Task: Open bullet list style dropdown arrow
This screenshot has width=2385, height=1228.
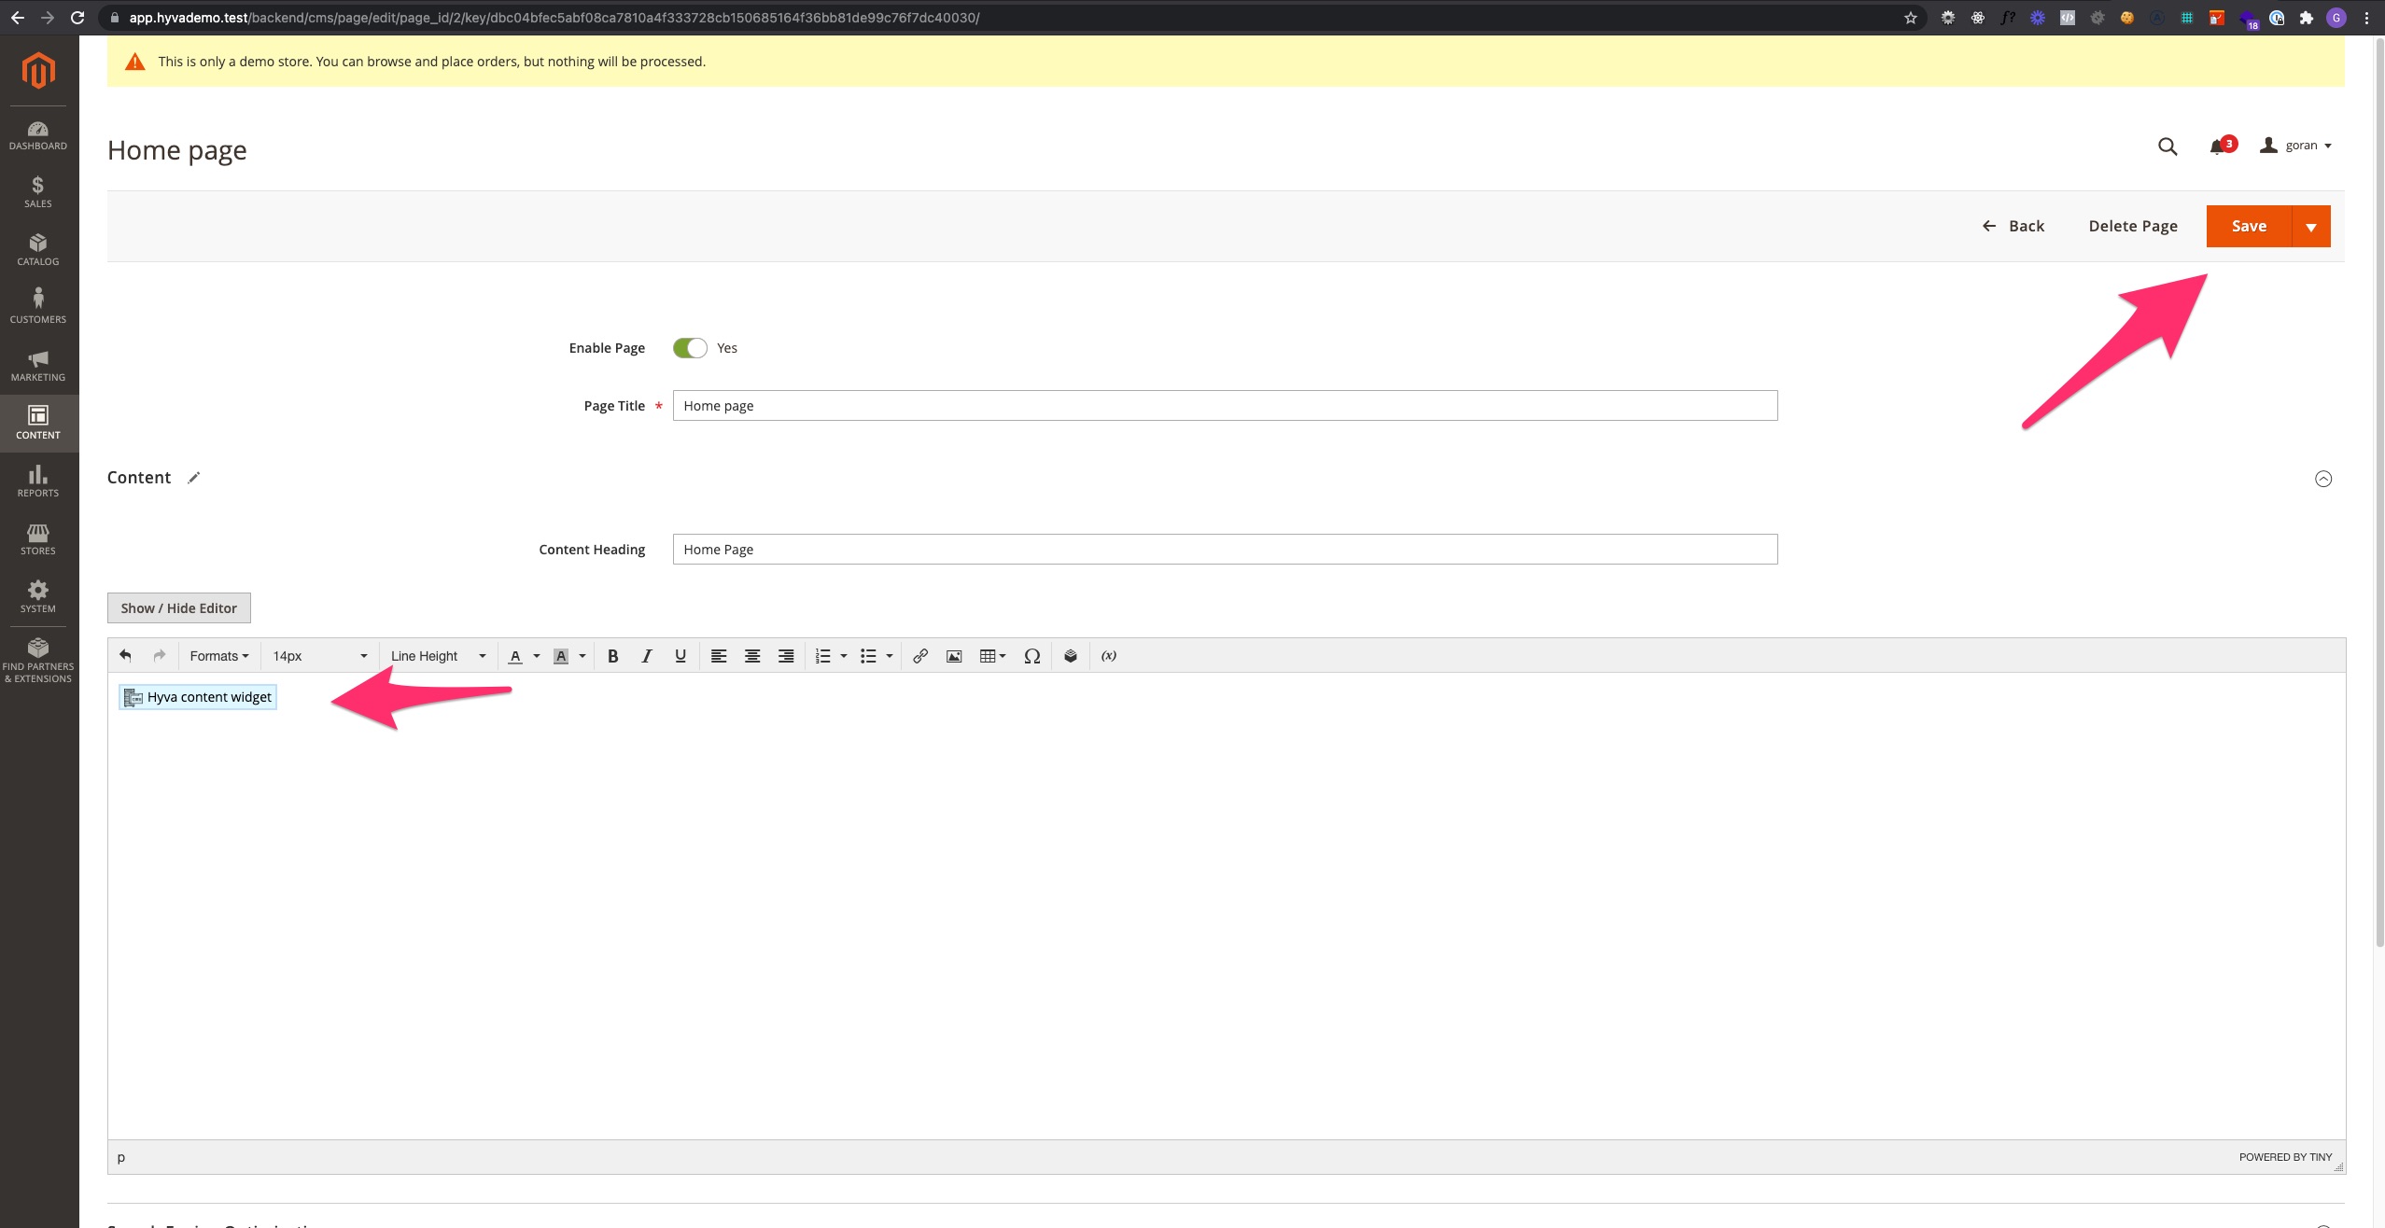Action: tap(890, 656)
